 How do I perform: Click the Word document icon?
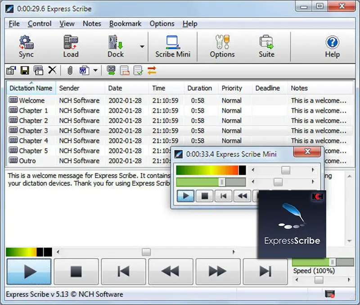click(84, 71)
